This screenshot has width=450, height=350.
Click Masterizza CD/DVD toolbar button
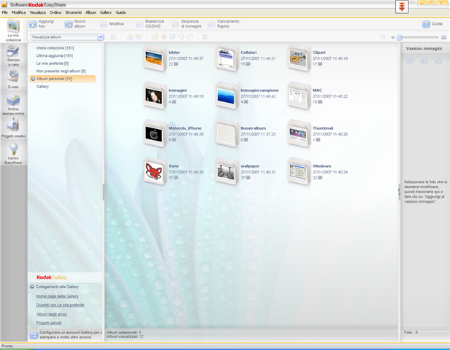150,24
